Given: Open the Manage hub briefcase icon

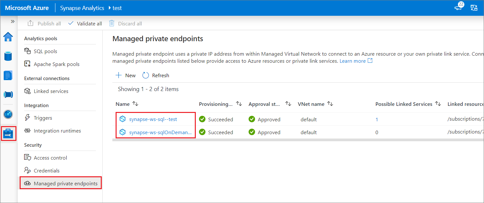Looking at the screenshot, I should click(x=8, y=133).
